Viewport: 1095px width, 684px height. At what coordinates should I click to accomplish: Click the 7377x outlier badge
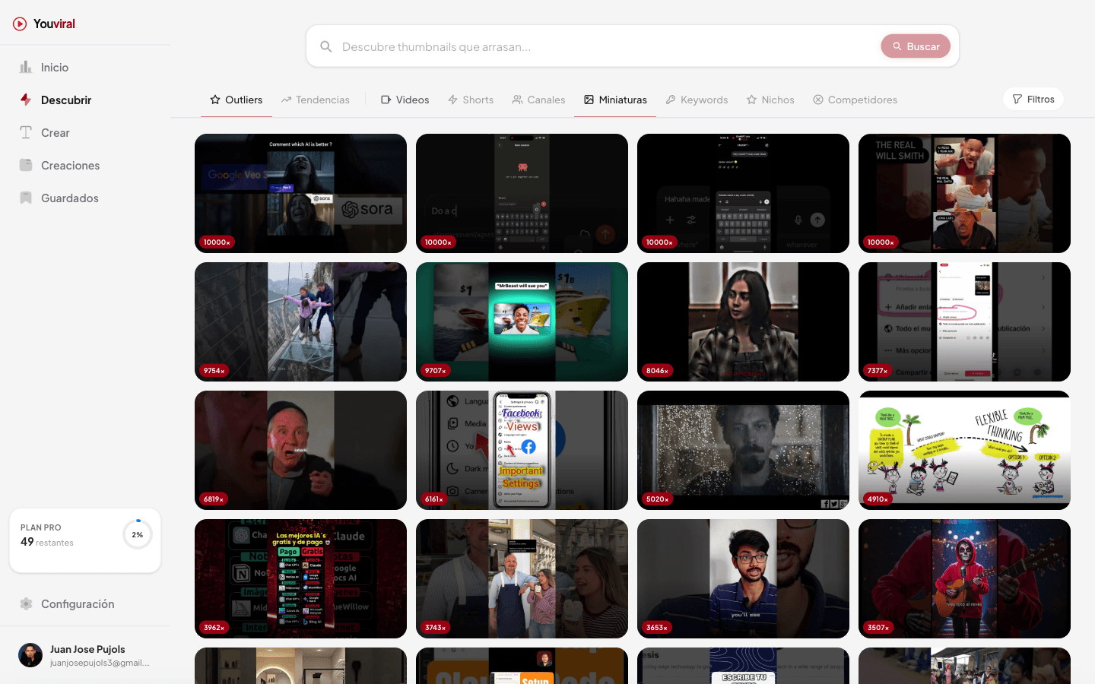point(878,371)
